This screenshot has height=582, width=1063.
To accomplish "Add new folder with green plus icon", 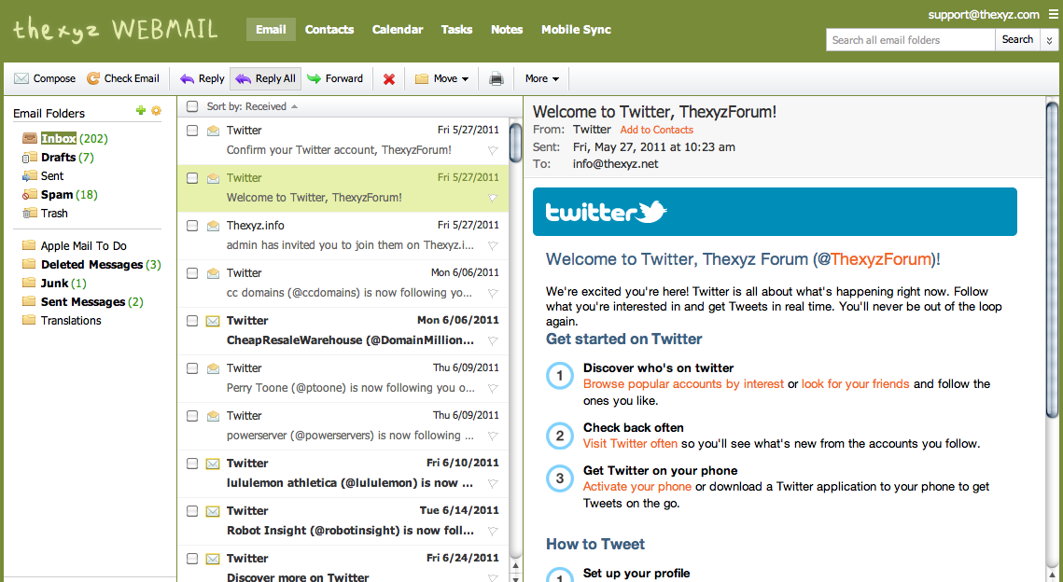I will coord(141,110).
